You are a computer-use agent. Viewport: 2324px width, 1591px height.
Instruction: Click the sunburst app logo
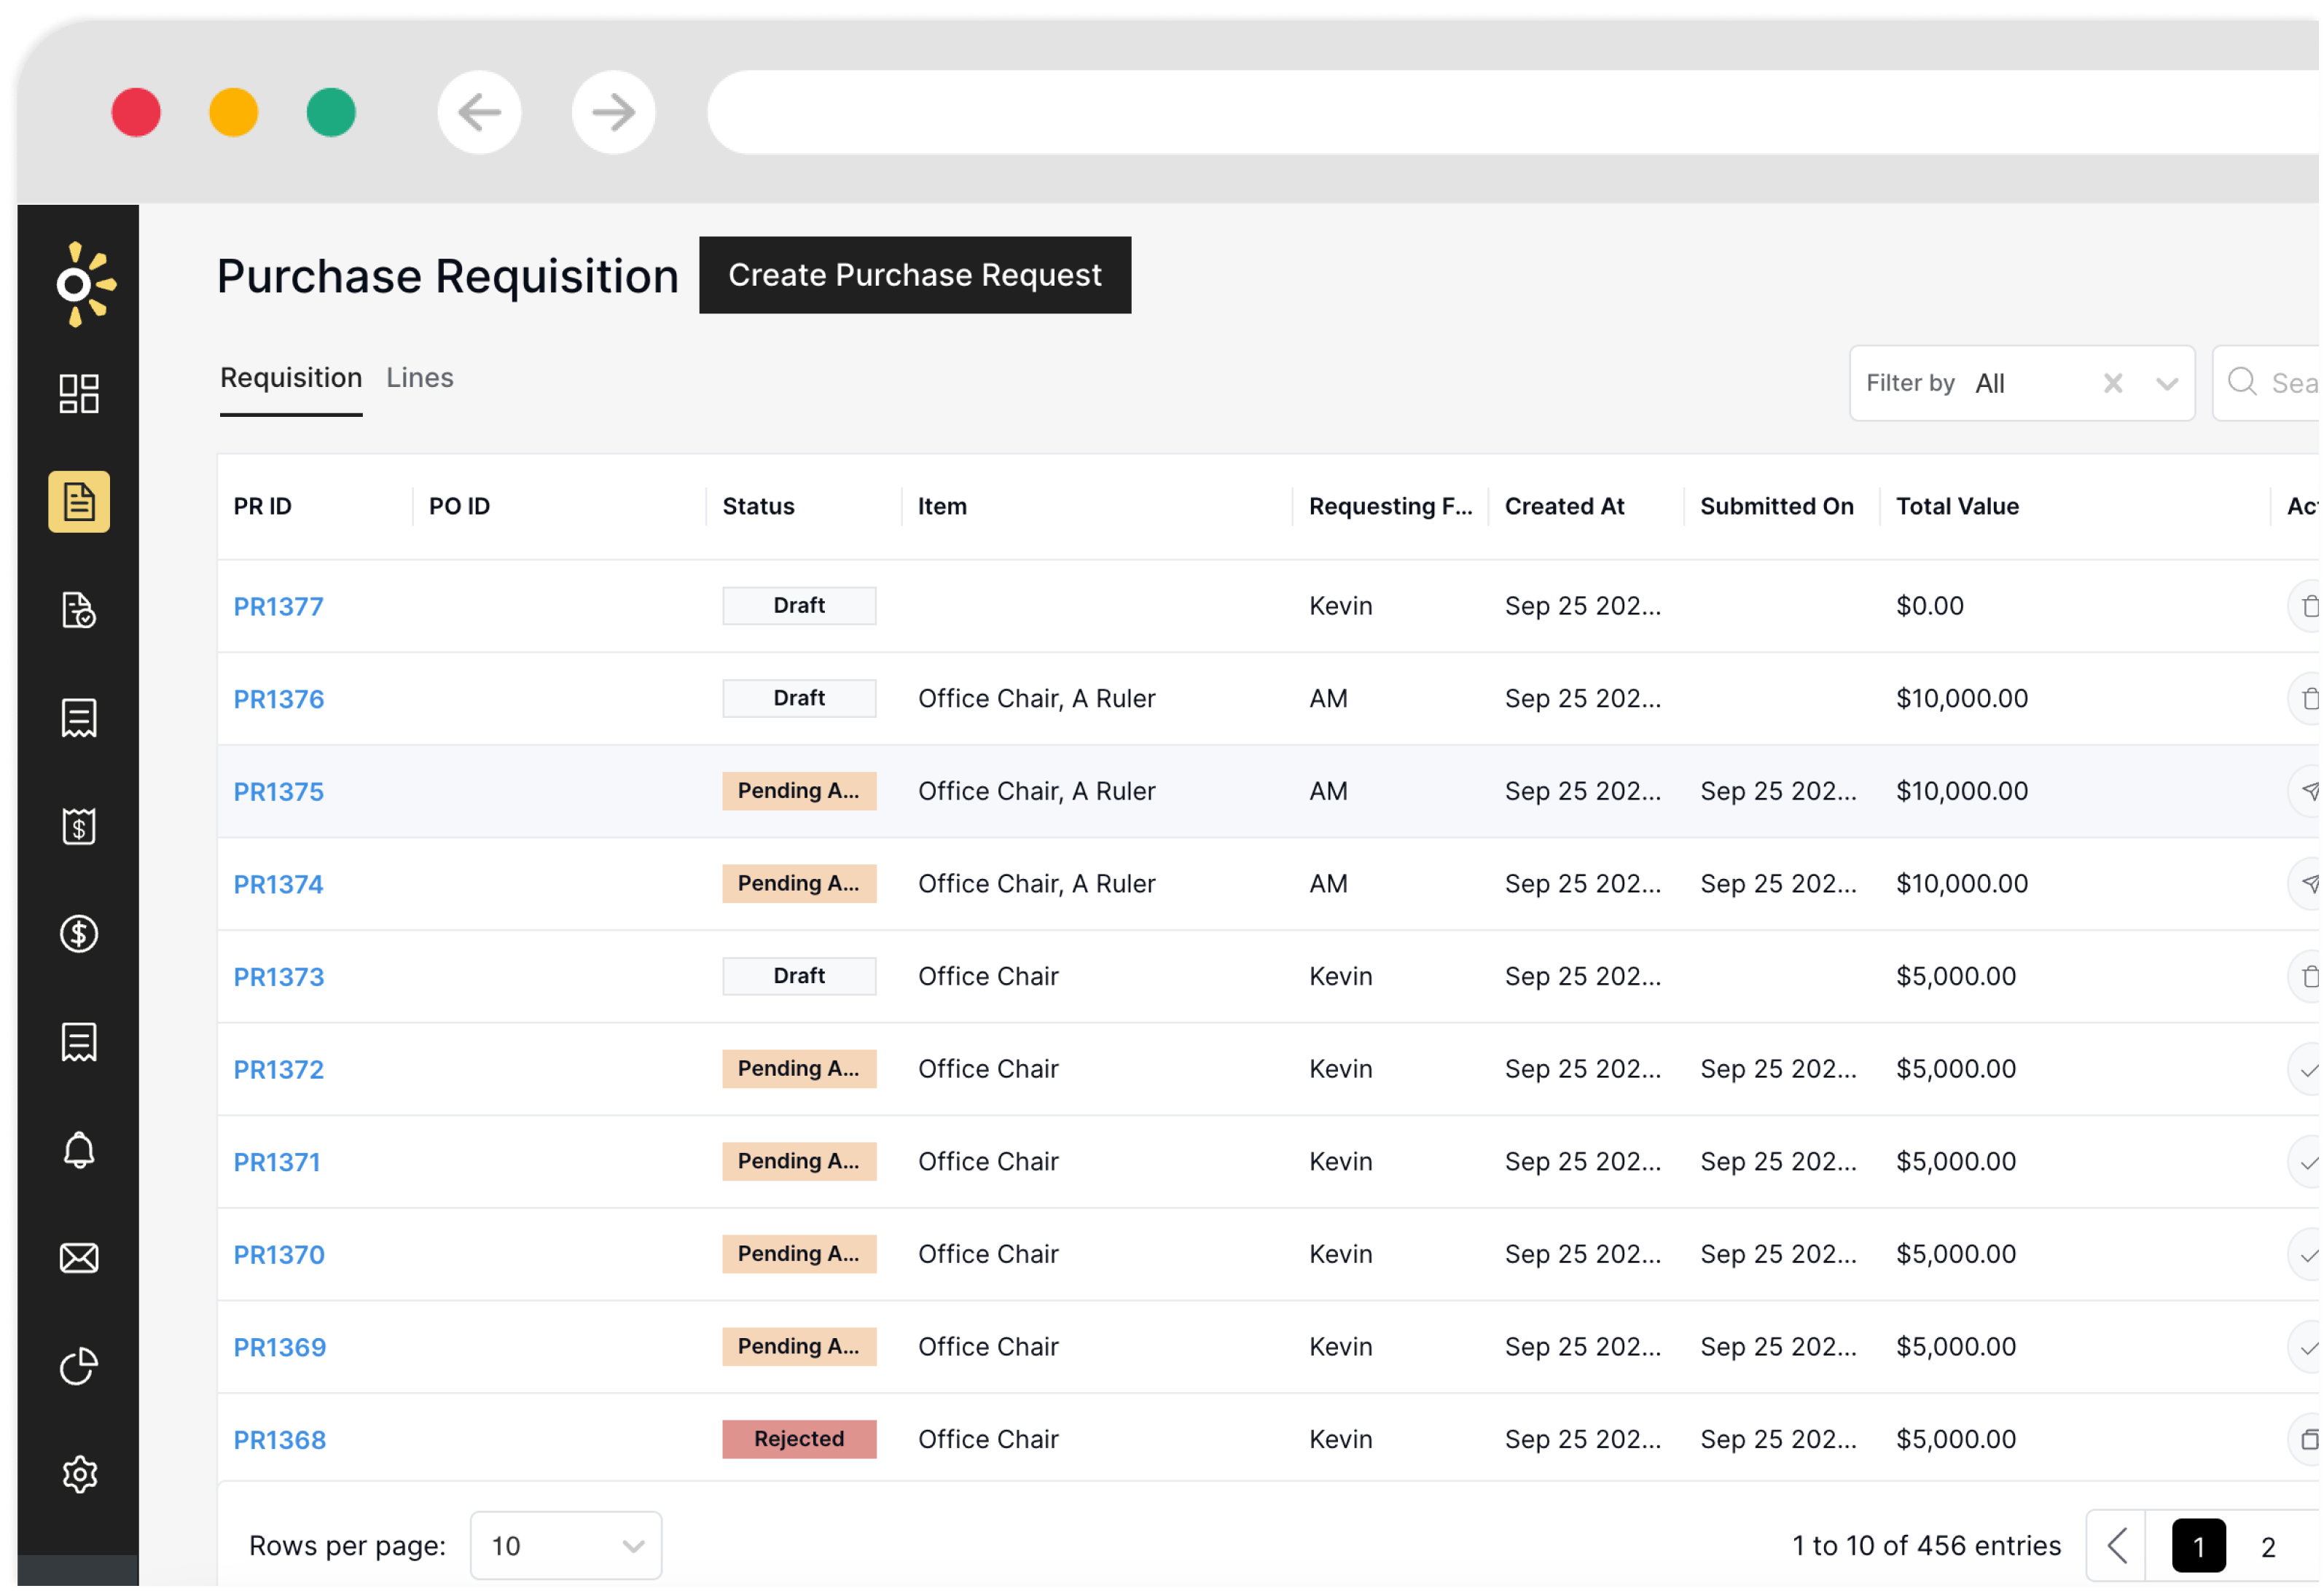click(x=85, y=285)
